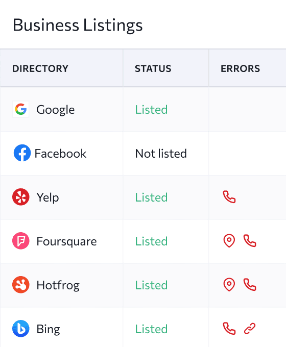Click Hotfrog's phone error icon
The height and width of the screenshot is (347, 286).
click(x=250, y=284)
